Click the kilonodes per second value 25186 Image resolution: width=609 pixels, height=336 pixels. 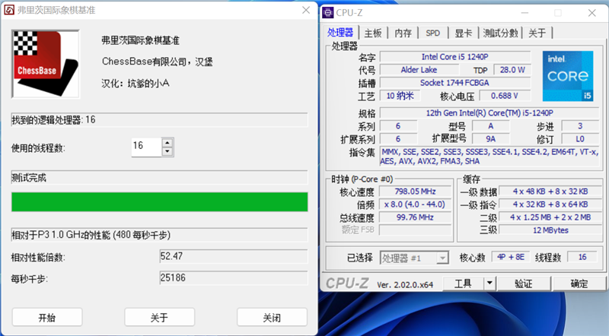234,277
